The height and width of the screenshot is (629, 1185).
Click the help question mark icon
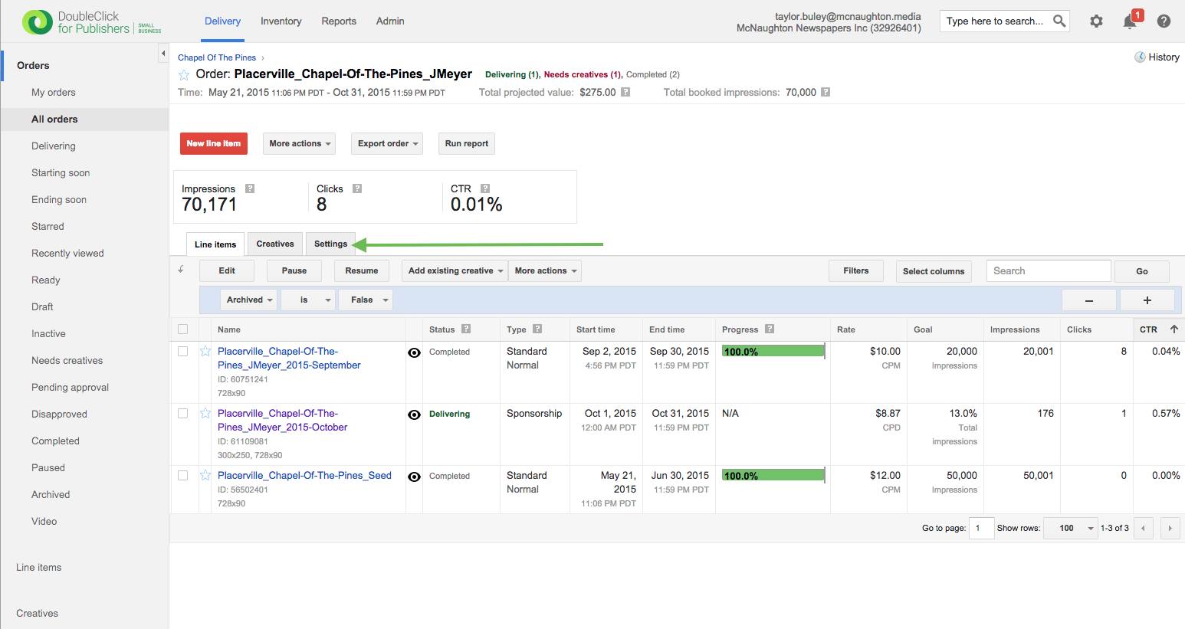point(1164,21)
